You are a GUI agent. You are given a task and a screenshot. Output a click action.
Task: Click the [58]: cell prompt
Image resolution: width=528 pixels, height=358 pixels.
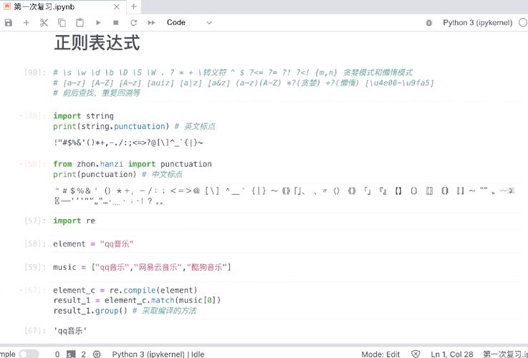[35, 244]
